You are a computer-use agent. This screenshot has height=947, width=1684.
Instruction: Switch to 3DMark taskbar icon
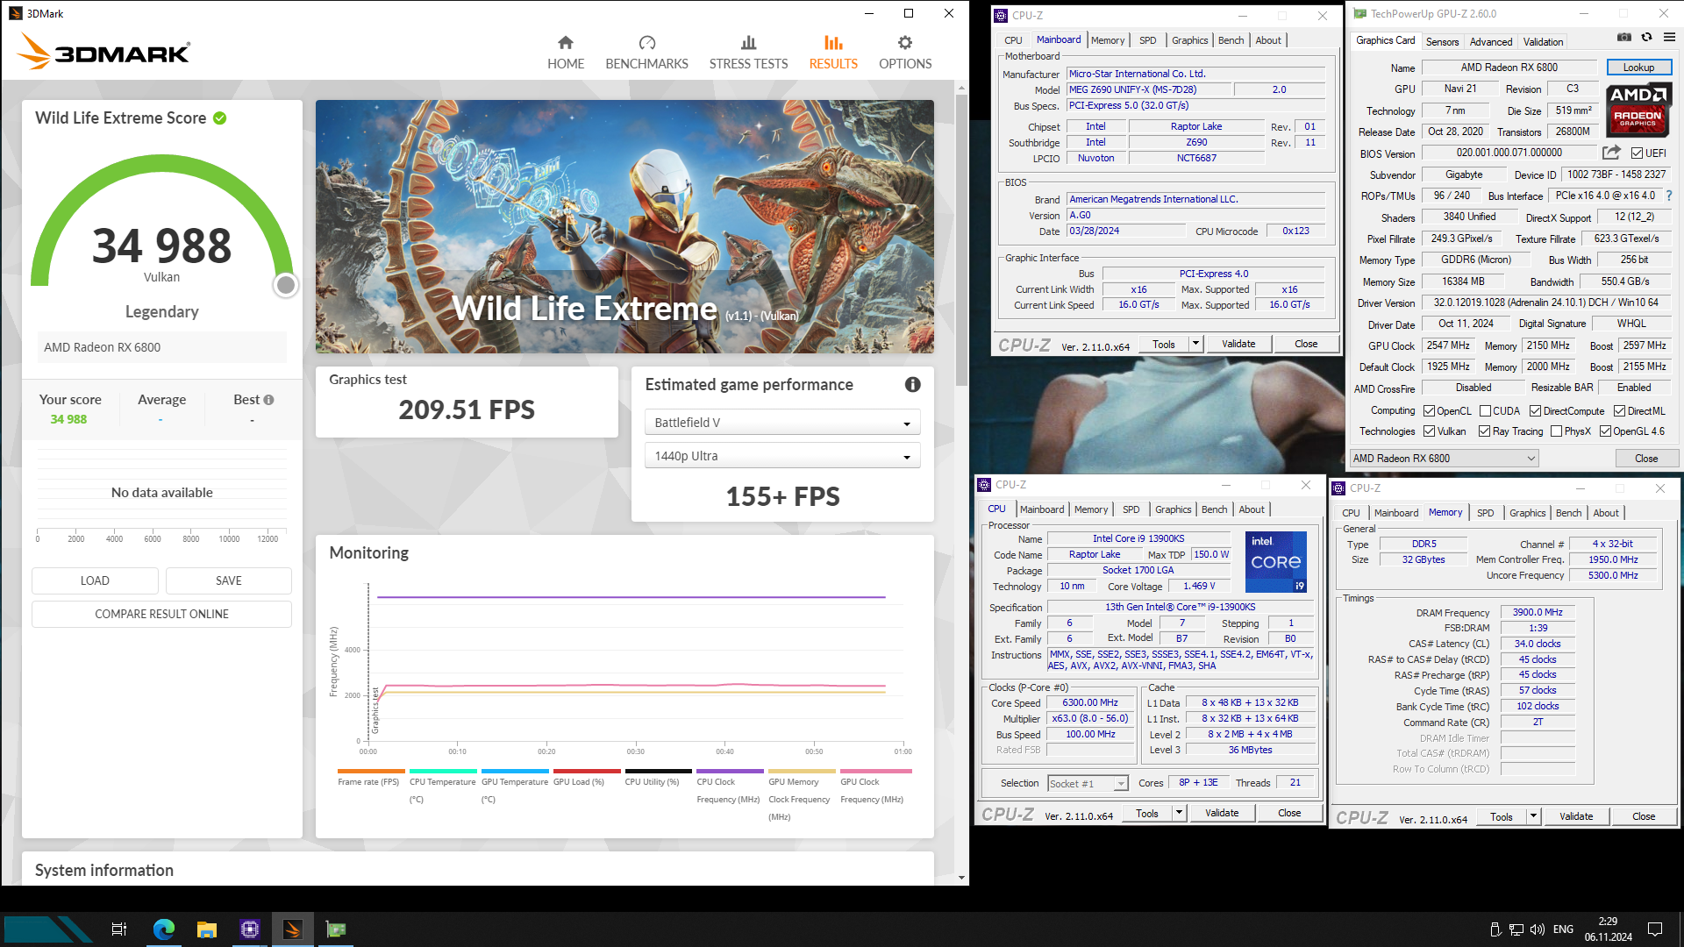(x=293, y=929)
